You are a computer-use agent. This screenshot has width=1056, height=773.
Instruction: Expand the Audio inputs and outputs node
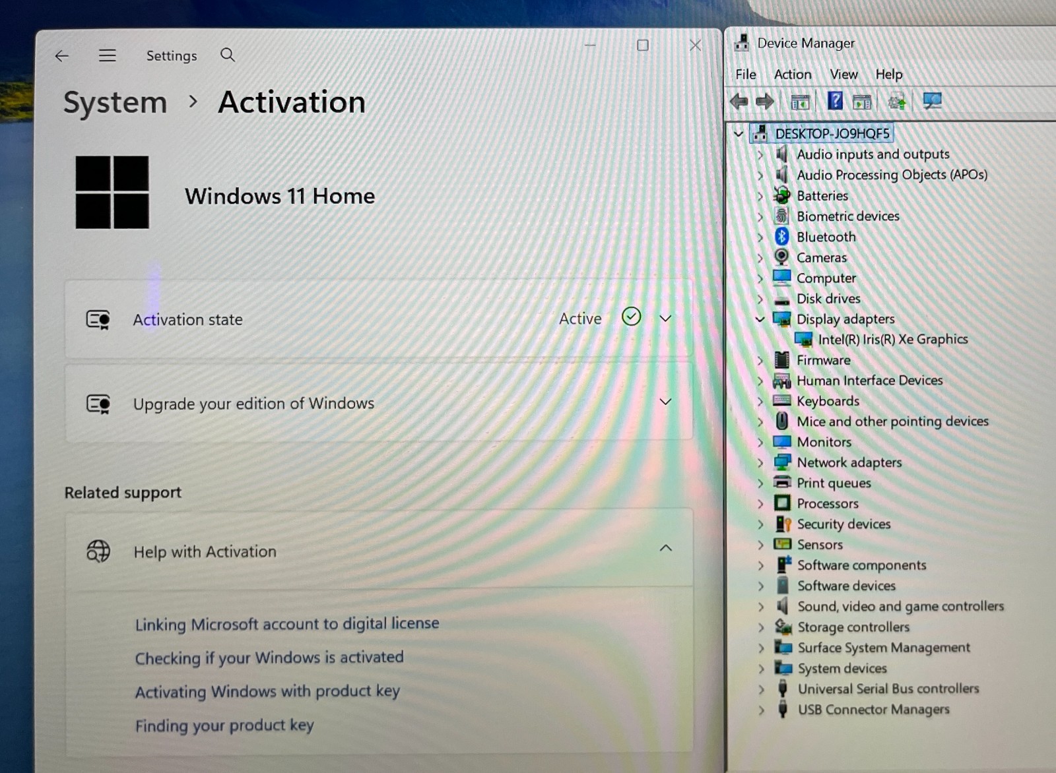click(760, 154)
